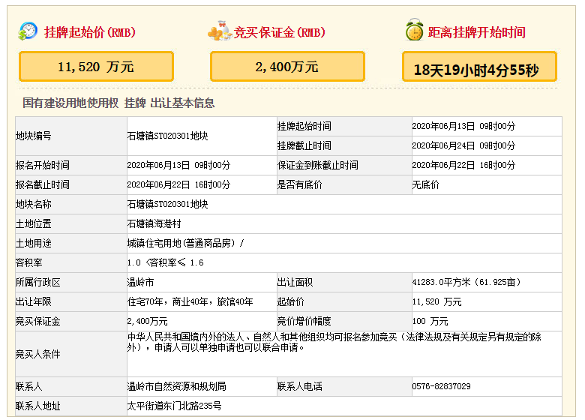
Task: Click the 温岭市自然资源和规划局 value
Action: (177, 386)
